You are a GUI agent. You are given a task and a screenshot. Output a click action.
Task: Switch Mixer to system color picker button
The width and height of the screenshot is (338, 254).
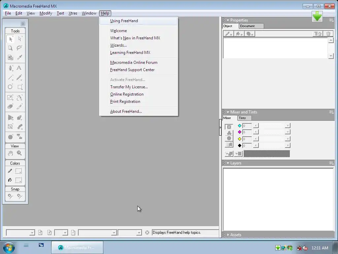(229, 145)
